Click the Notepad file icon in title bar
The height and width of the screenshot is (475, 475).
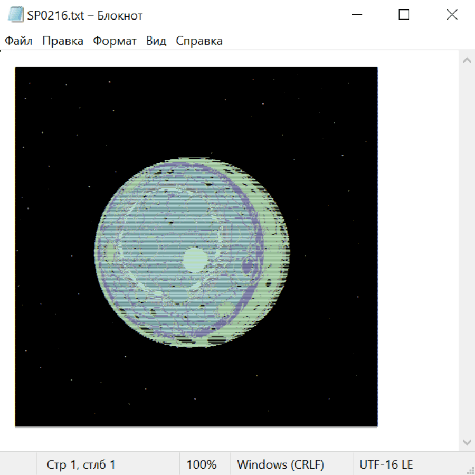(x=16, y=15)
